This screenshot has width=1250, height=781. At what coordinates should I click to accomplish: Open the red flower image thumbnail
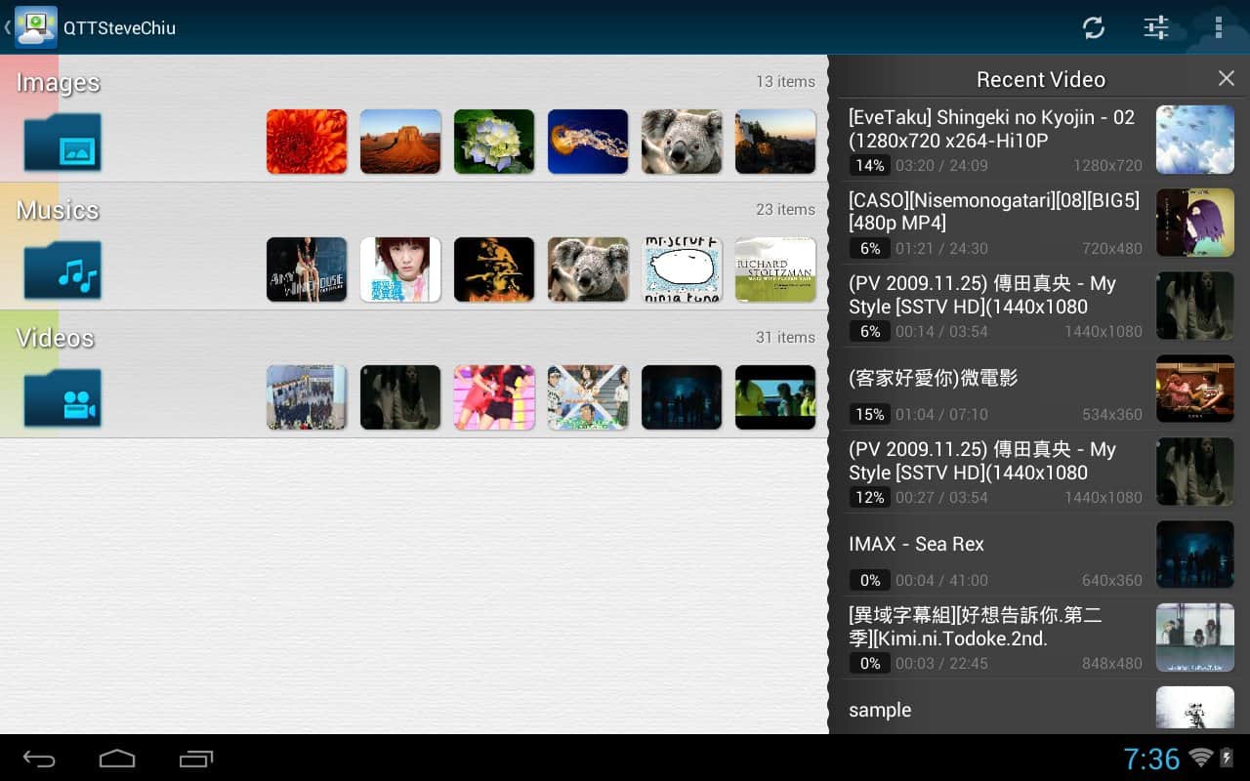(x=307, y=142)
